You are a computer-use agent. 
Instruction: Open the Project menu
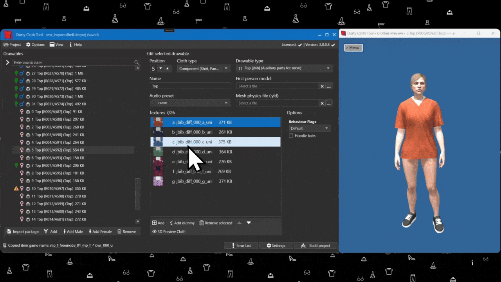click(x=13, y=45)
